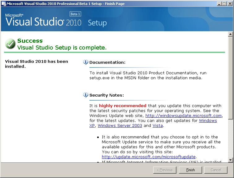Click 'Visual Studio 2010 has been installed.' text
This screenshot has height=178, width=234.
(37, 64)
